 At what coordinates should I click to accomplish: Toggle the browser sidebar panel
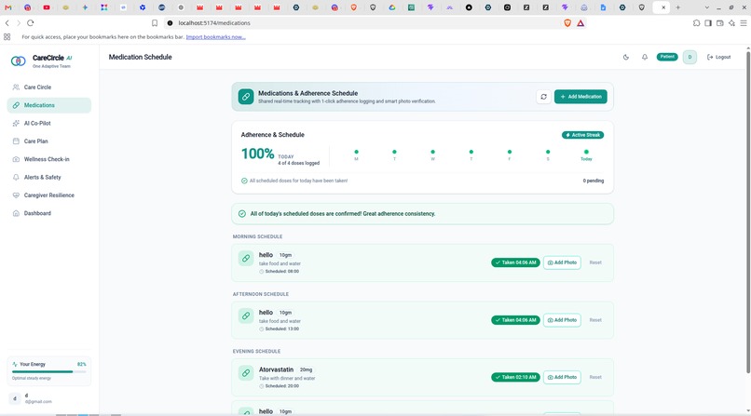tap(708, 23)
